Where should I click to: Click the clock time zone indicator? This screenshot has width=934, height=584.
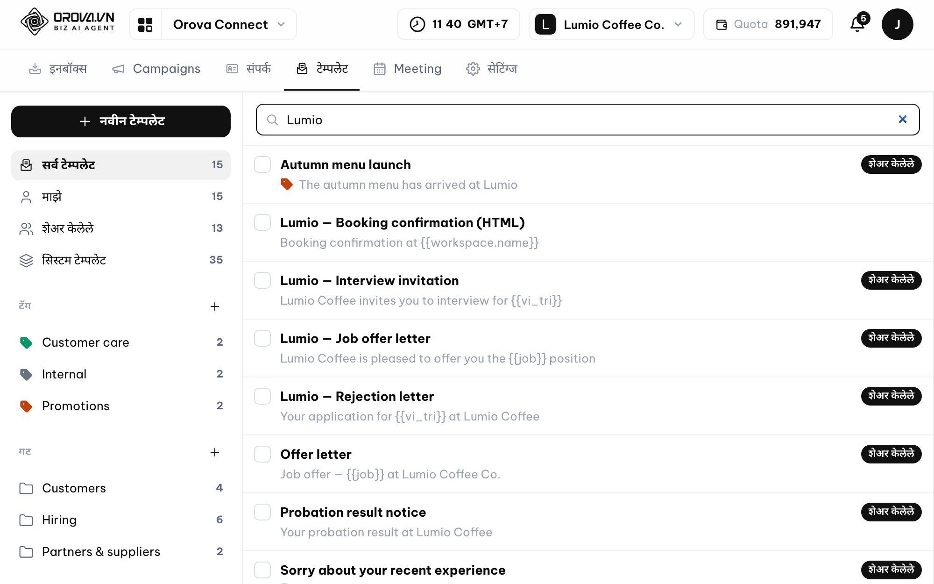[x=458, y=24]
